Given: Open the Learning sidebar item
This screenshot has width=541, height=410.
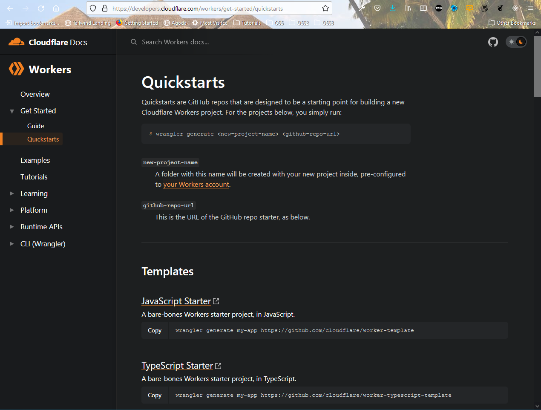Looking at the screenshot, I should tap(34, 193).
